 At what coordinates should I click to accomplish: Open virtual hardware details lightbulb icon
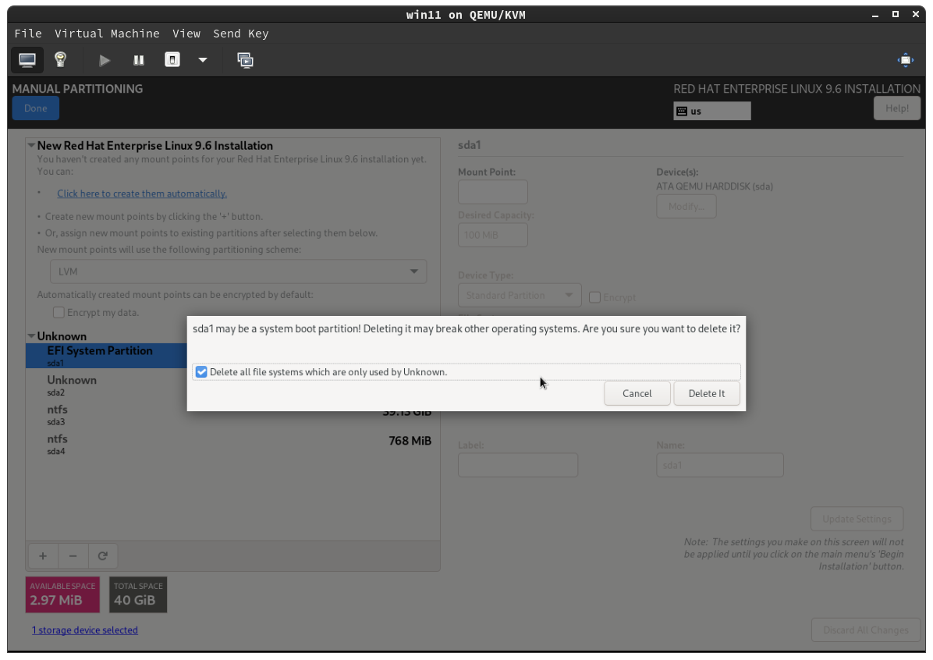click(60, 59)
